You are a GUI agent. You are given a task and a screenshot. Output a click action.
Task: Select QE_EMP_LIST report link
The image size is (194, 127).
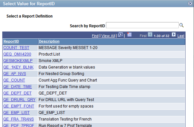tap(16, 113)
